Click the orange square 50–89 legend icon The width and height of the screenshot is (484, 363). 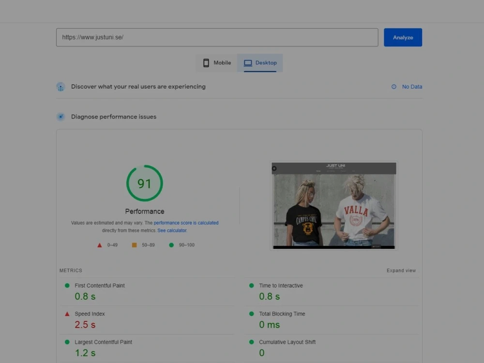tap(134, 245)
